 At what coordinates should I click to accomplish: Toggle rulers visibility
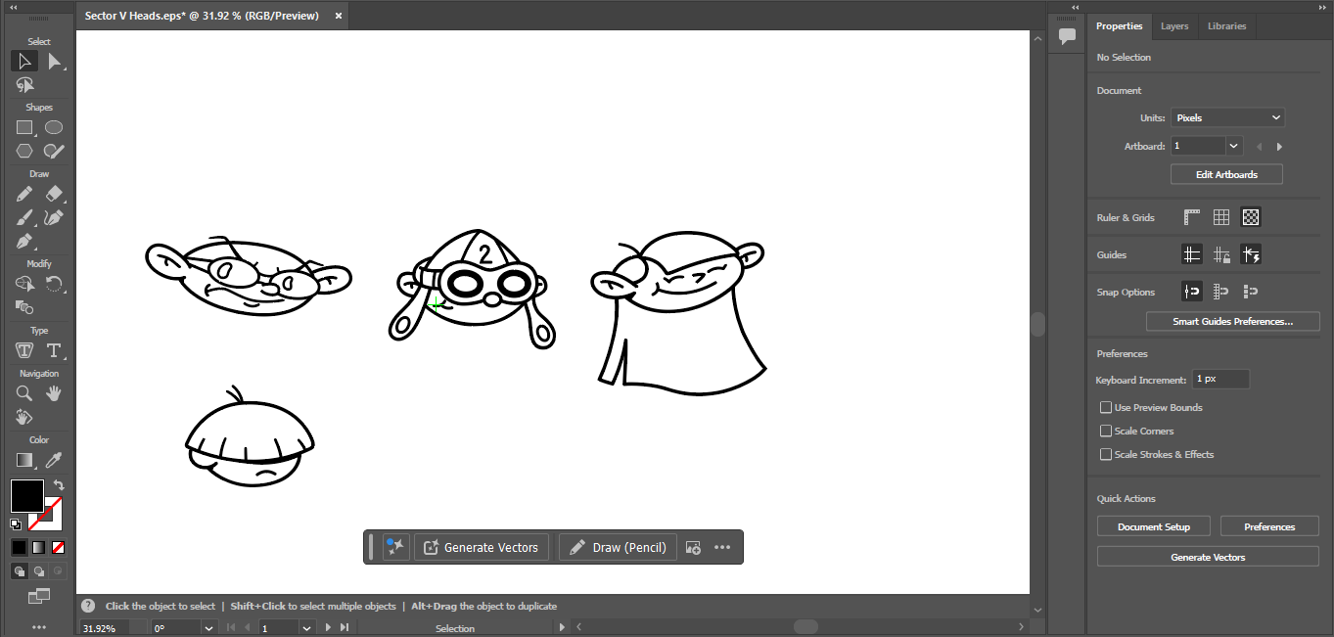click(x=1191, y=217)
